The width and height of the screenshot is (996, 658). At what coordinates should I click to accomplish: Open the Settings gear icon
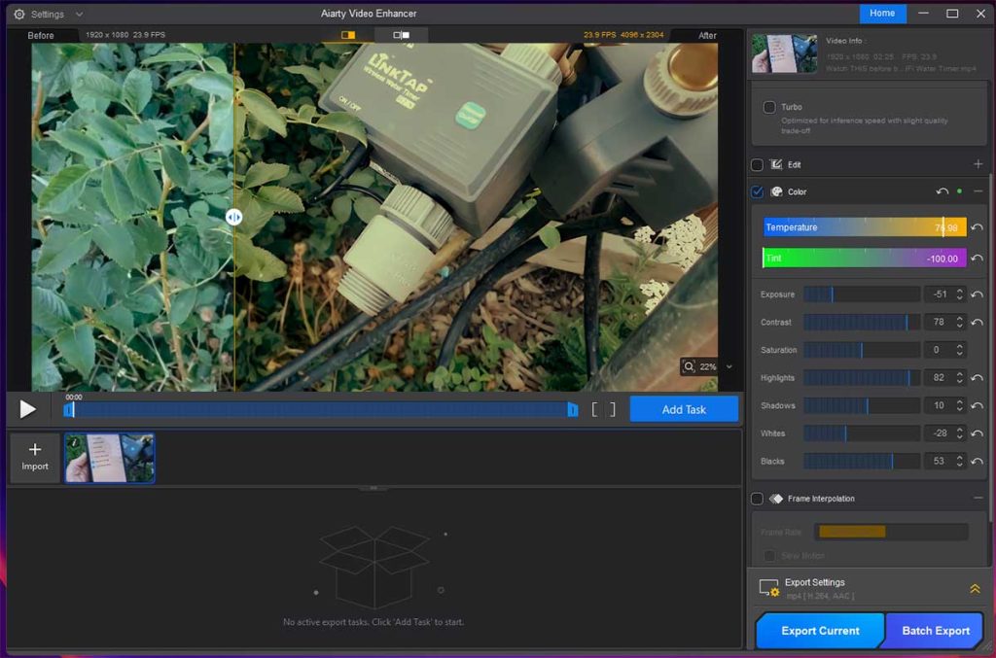19,14
